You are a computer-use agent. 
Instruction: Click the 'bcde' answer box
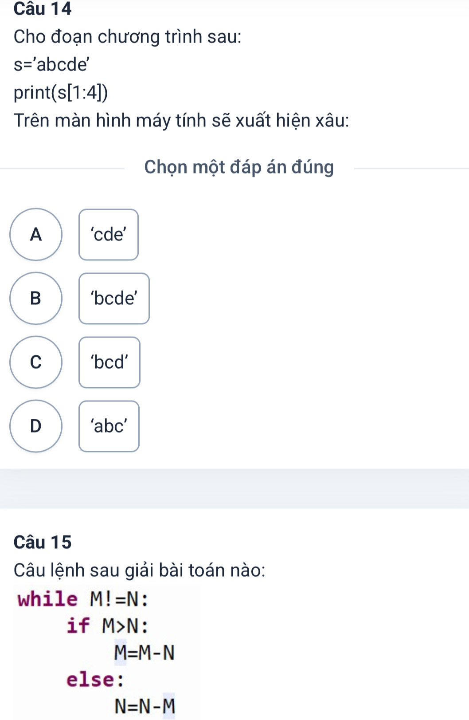click(x=114, y=298)
